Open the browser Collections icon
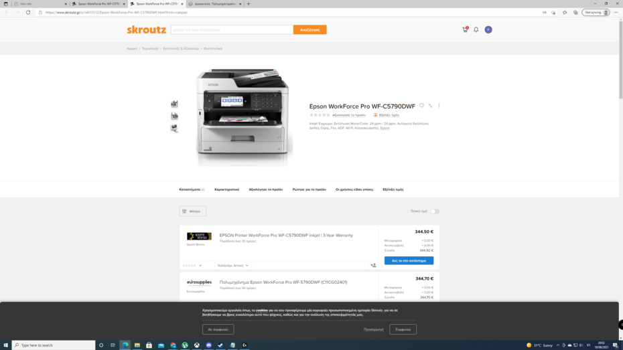This screenshot has width=623, height=350. [575, 12]
